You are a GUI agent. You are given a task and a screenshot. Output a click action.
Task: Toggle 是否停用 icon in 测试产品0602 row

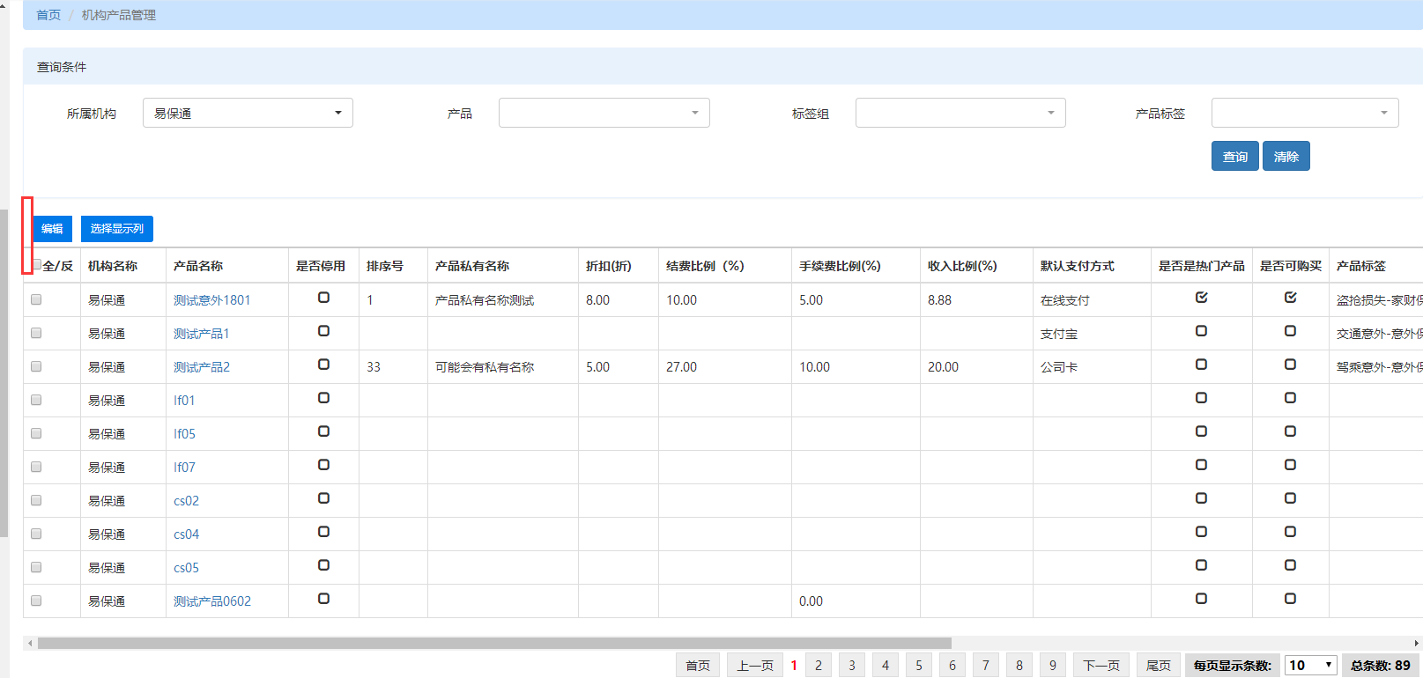(323, 599)
